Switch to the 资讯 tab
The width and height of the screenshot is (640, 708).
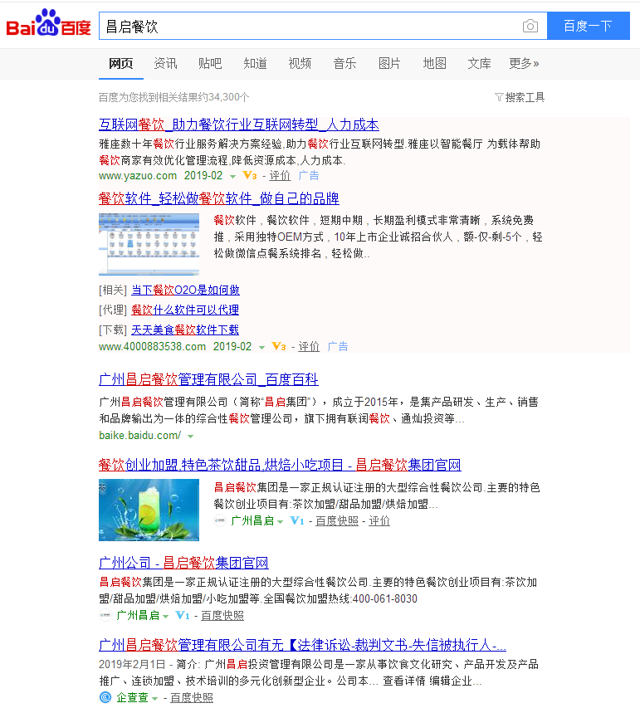pos(165,64)
